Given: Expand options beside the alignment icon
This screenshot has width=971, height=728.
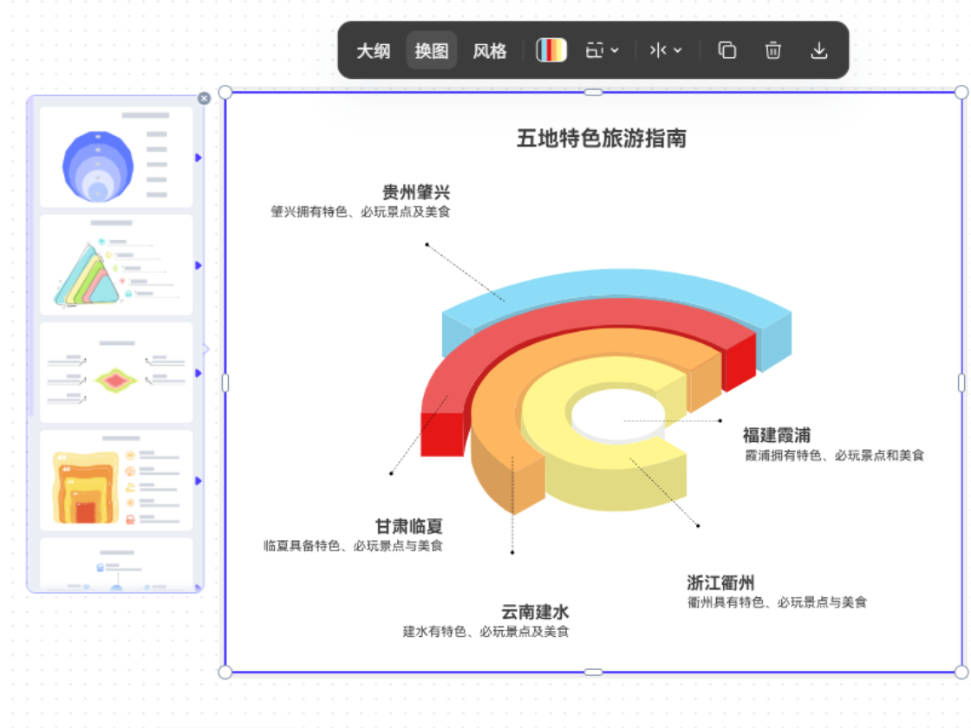Looking at the screenshot, I should [x=615, y=49].
